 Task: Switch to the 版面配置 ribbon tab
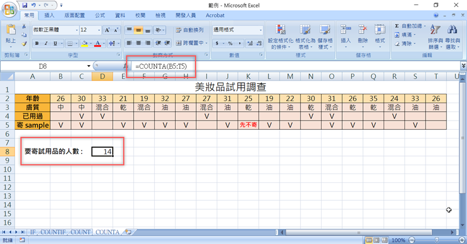(x=75, y=16)
